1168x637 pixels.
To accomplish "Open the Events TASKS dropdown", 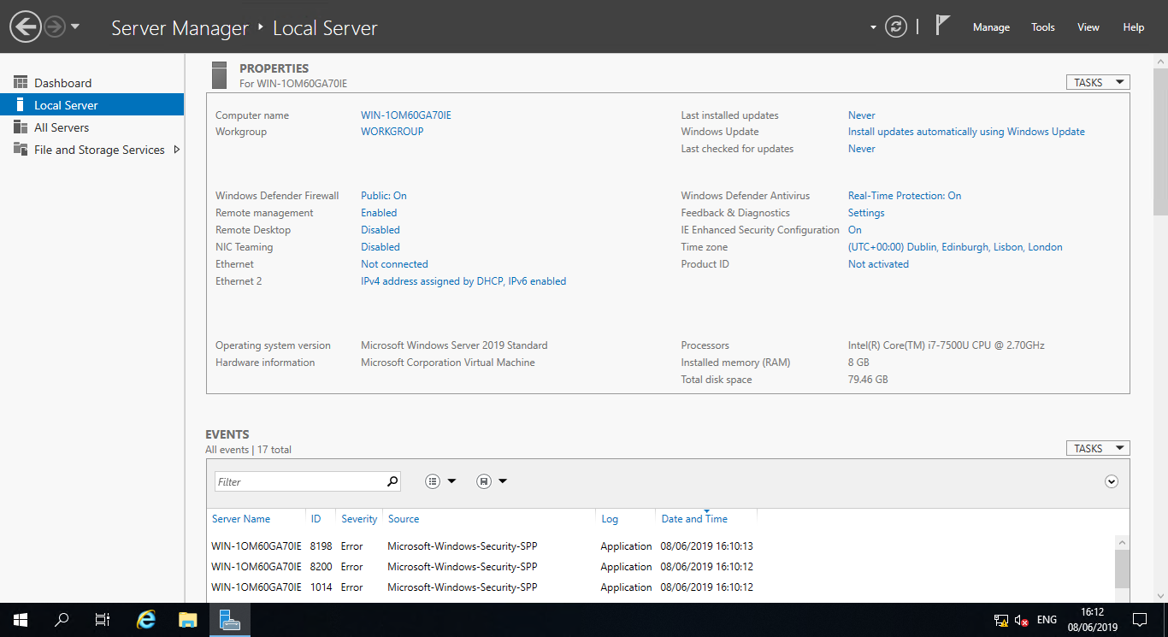I will coord(1097,449).
